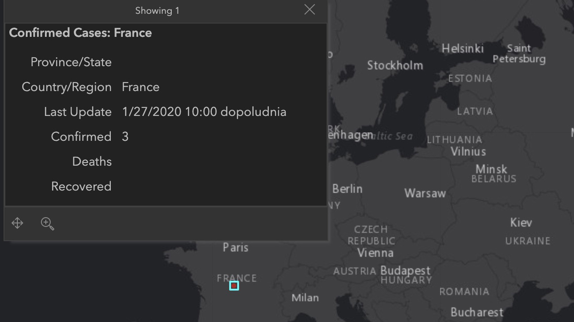
Task: Click the Helsinki city label
Action: [462, 48]
